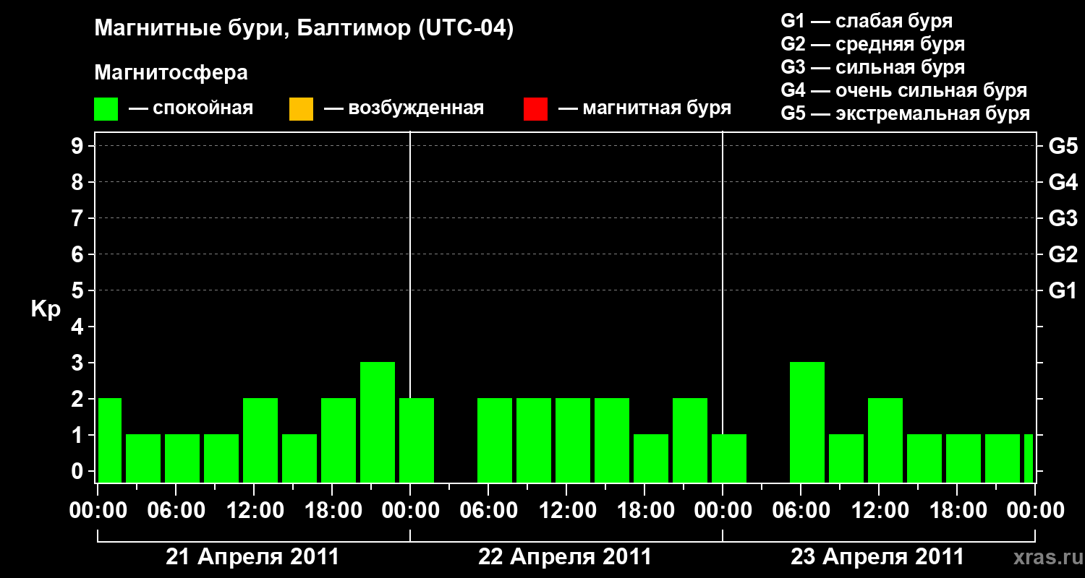Click the Kp 3 bar on 21 April
The height and width of the screenshot is (578, 1085).
click(x=378, y=422)
